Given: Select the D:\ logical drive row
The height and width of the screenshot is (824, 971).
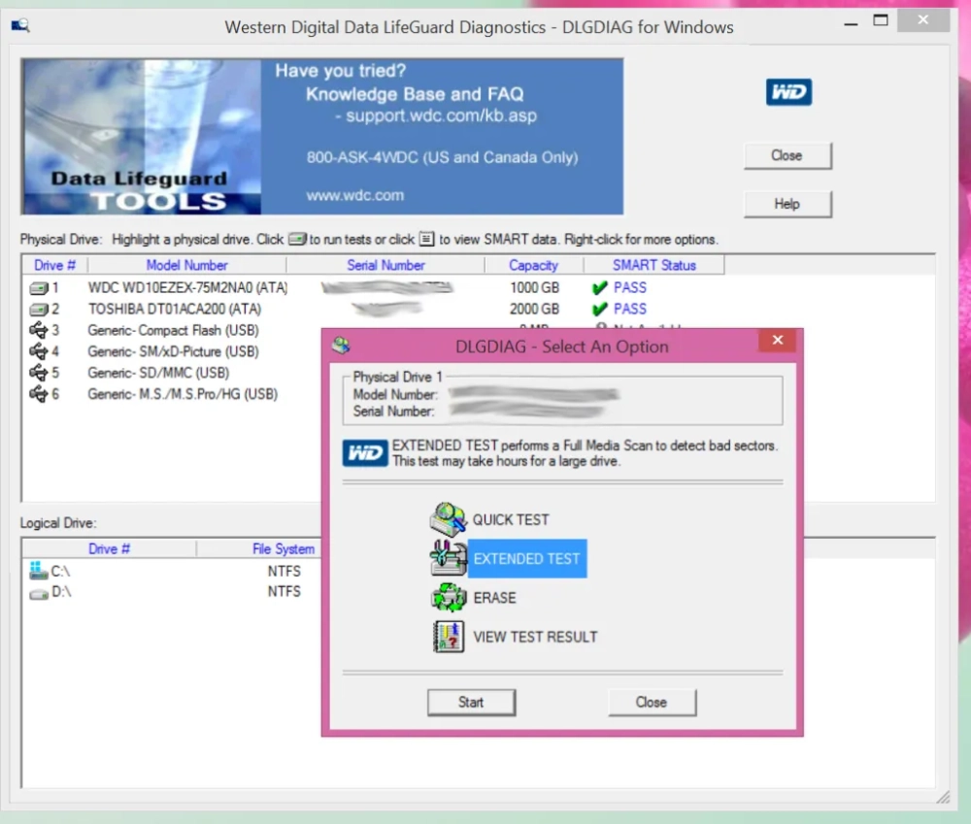Looking at the screenshot, I should (172, 592).
